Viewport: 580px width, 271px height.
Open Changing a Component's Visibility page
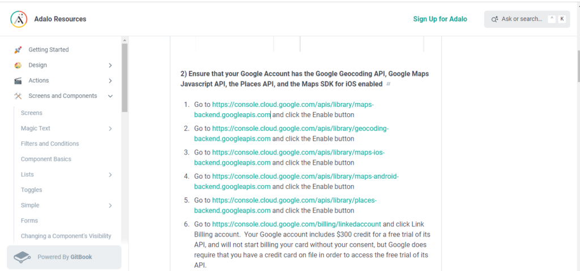66,236
